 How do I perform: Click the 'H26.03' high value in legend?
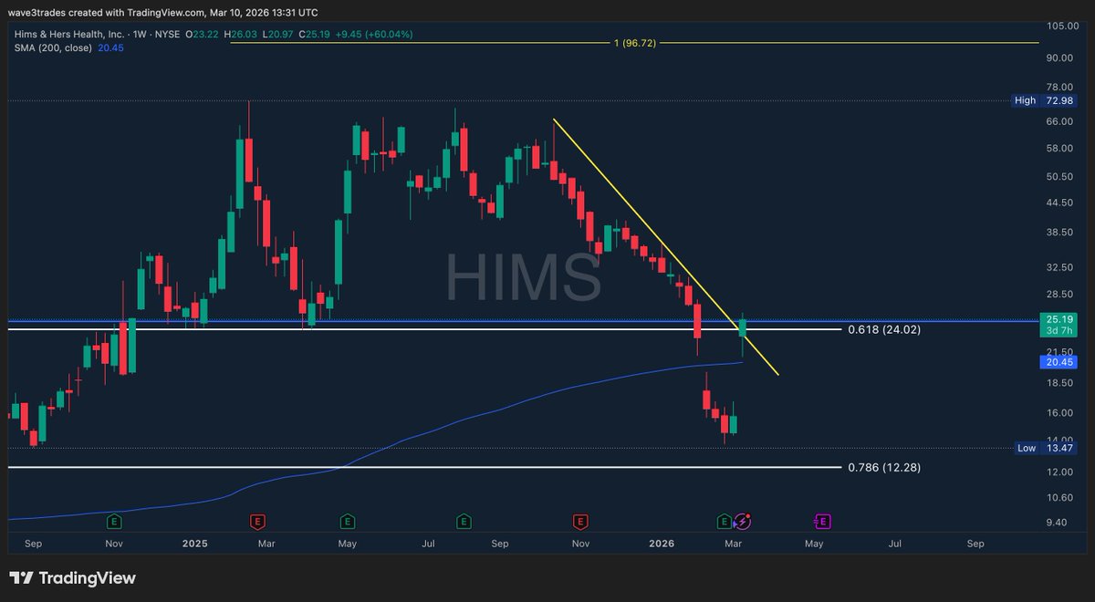(x=243, y=34)
